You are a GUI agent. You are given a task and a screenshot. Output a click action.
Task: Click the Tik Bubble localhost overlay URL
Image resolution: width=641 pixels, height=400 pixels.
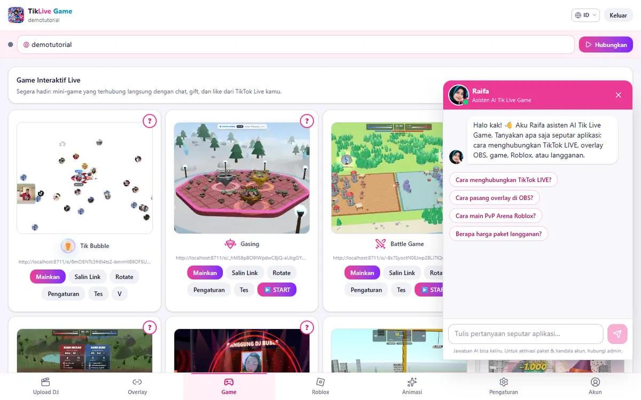(84, 262)
